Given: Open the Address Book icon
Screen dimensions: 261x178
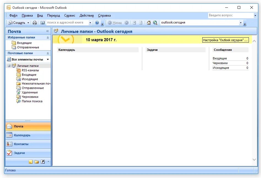Looking at the screenshot, I should pyautogui.click(x=43, y=23).
